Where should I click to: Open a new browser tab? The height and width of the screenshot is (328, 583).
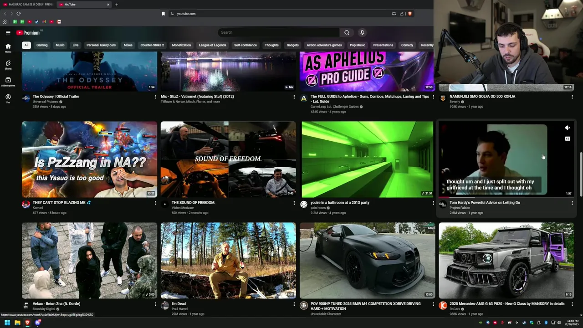tap(116, 5)
